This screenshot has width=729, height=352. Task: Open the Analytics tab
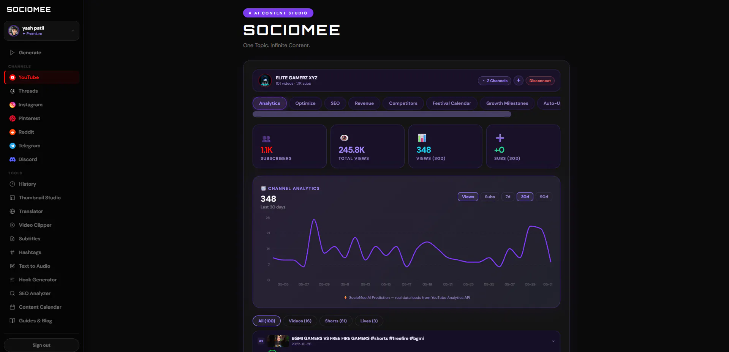[x=269, y=103]
